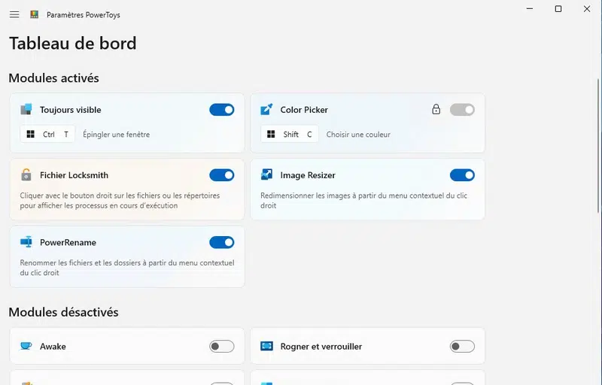The height and width of the screenshot is (385, 602).
Task: Turn off the PowerRename switch
Action: tap(222, 242)
